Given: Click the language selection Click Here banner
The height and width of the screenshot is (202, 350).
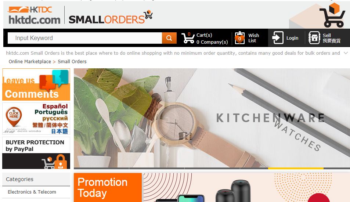Looking at the screenshot, I should 36,119.
